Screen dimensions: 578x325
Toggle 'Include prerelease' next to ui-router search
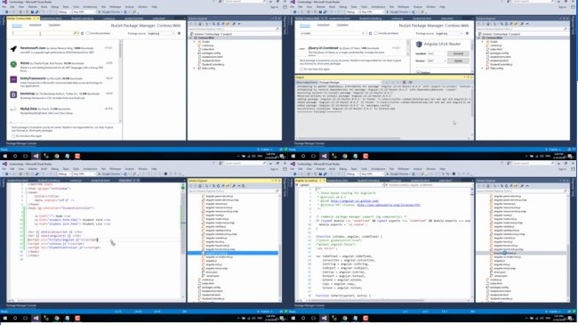pos(375,33)
